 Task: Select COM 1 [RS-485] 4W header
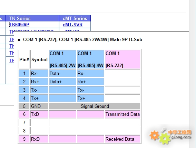90,59
